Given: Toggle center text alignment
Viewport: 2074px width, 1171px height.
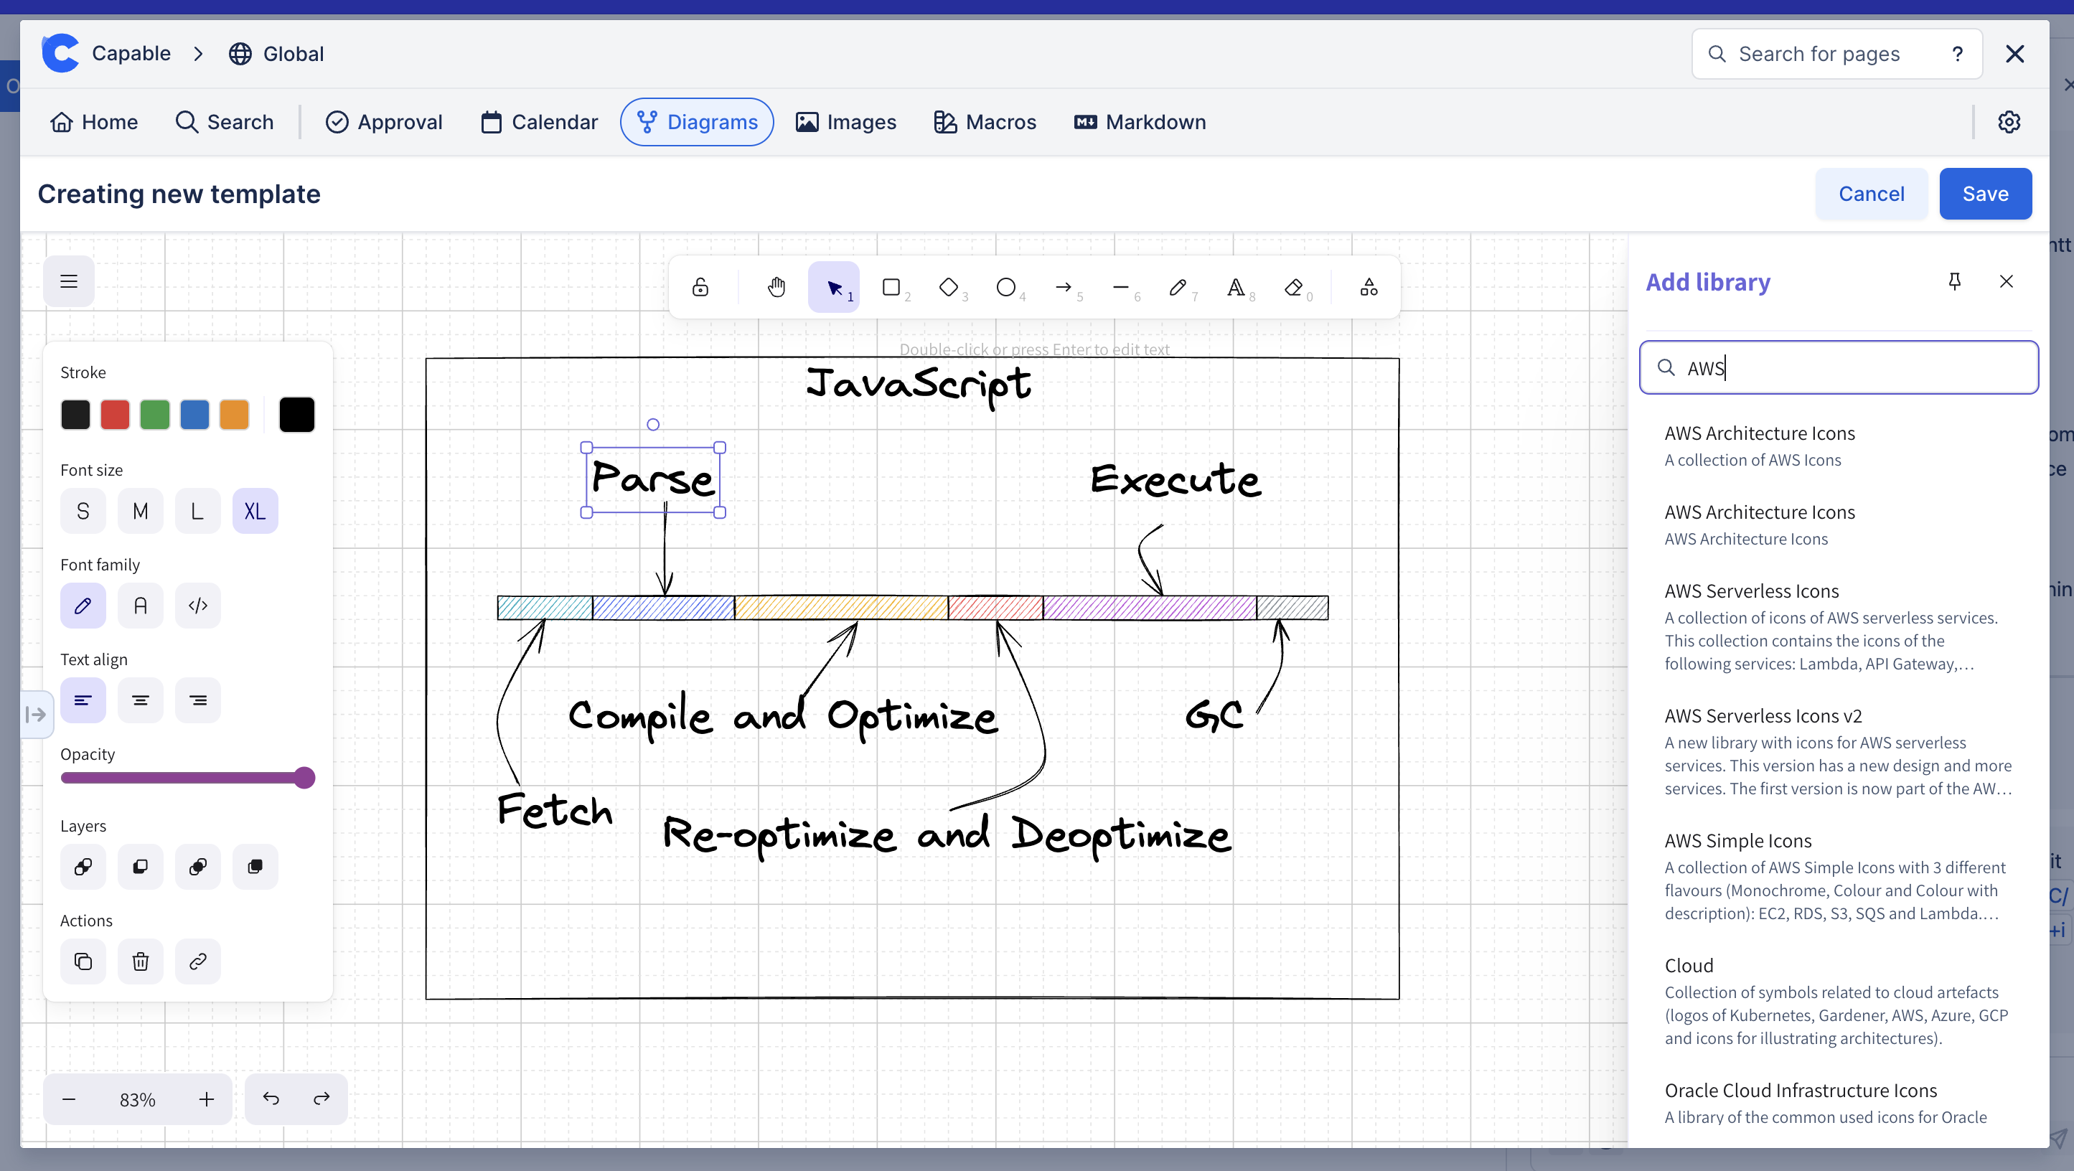Looking at the screenshot, I should (x=140, y=701).
